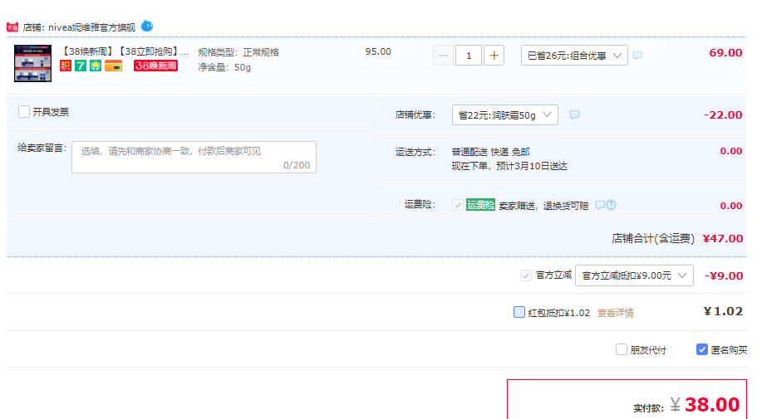
Task: Click the quantity field showing 1
Action: coord(469,56)
